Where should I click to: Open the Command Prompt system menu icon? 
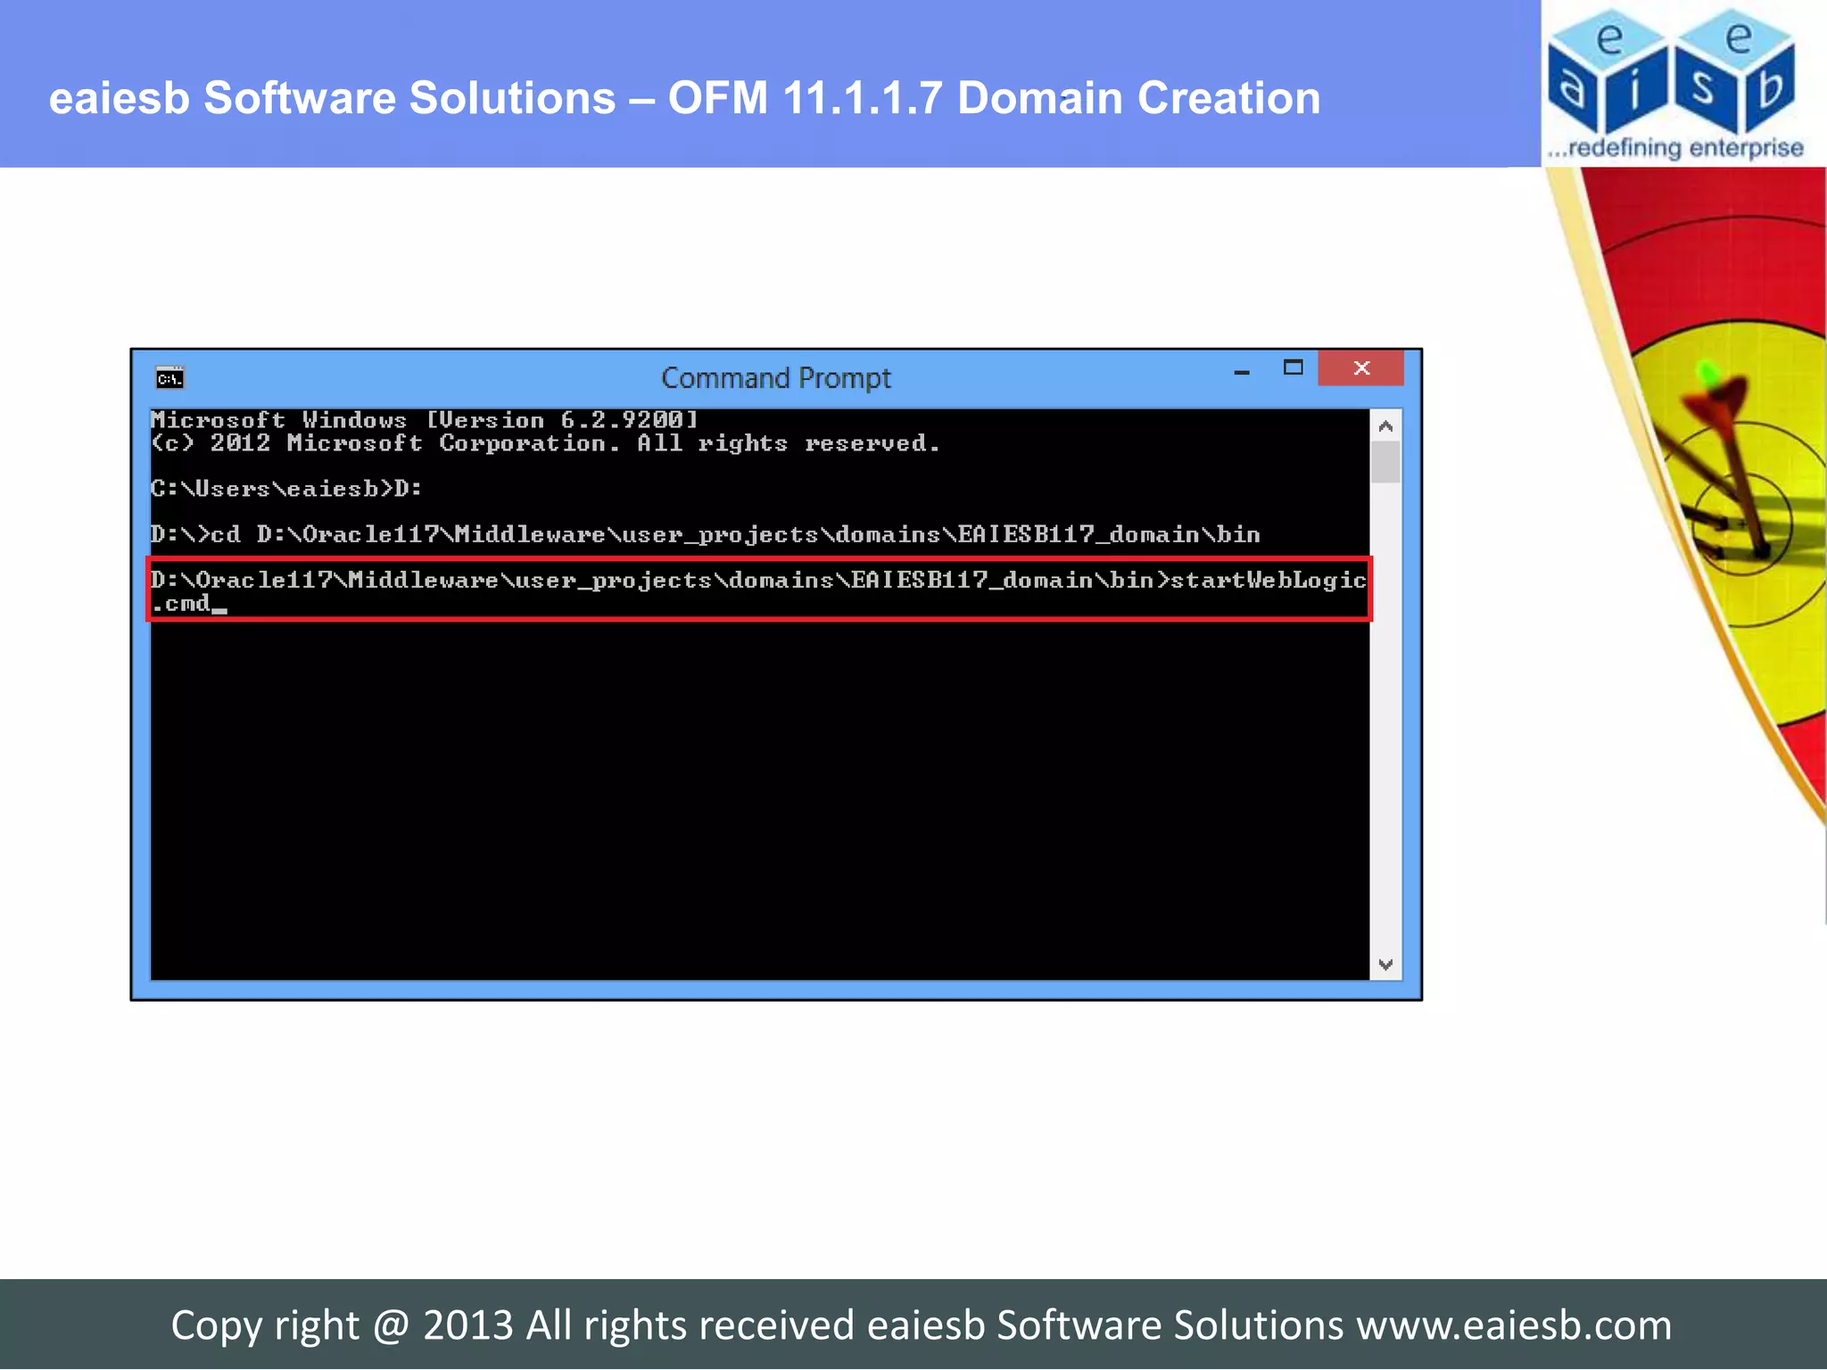tap(169, 378)
